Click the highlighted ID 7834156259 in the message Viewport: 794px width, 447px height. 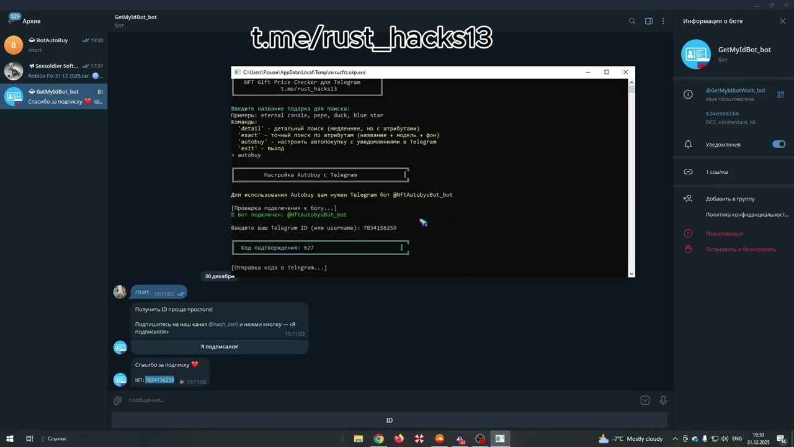tap(159, 380)
